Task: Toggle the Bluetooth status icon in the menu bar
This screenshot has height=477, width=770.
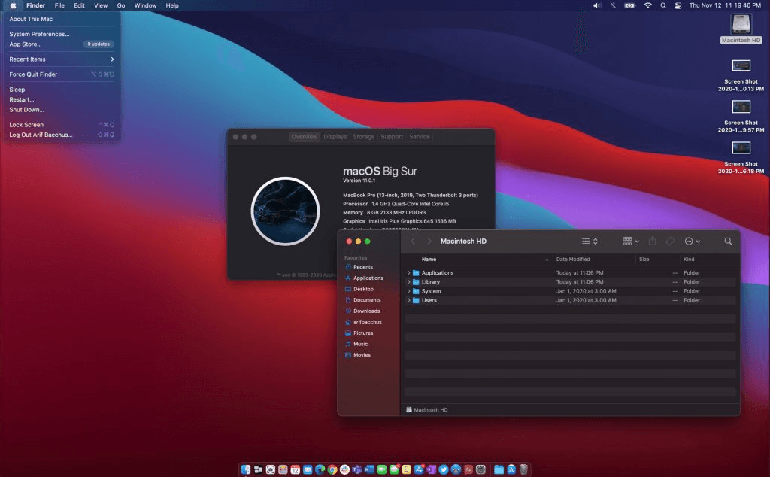Action: pyautogui.click(x=613, y=5)
